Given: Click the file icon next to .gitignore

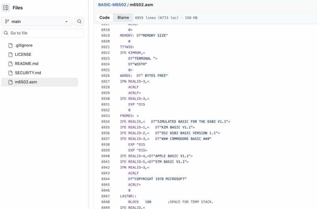Looking at the screenshot, I should point(10,45).
